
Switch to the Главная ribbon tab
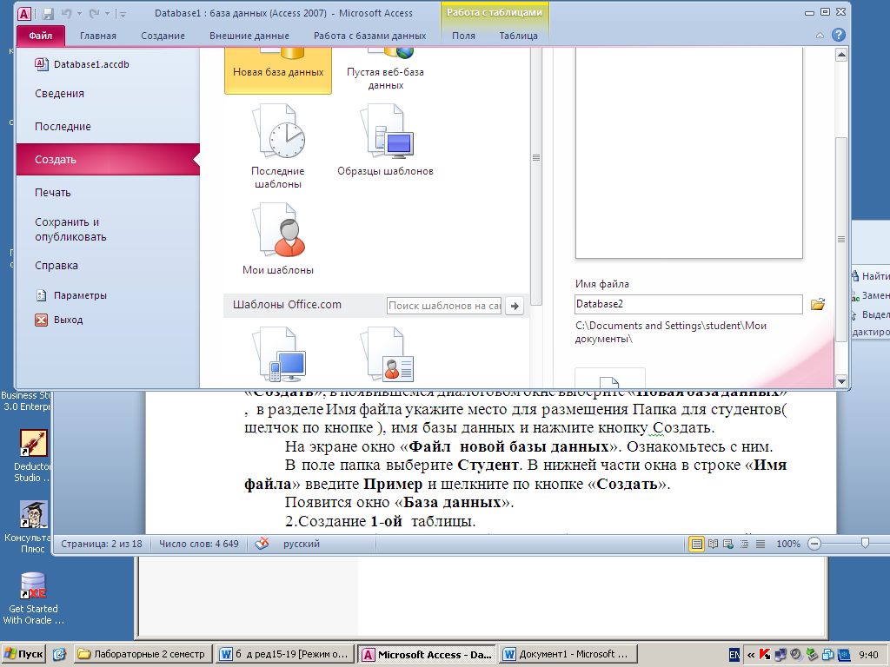coord(97,36)
